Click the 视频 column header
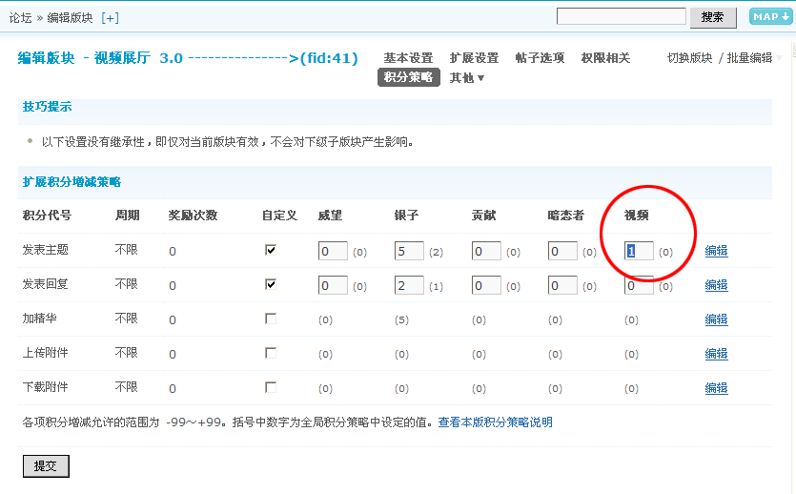 (637, 216)
